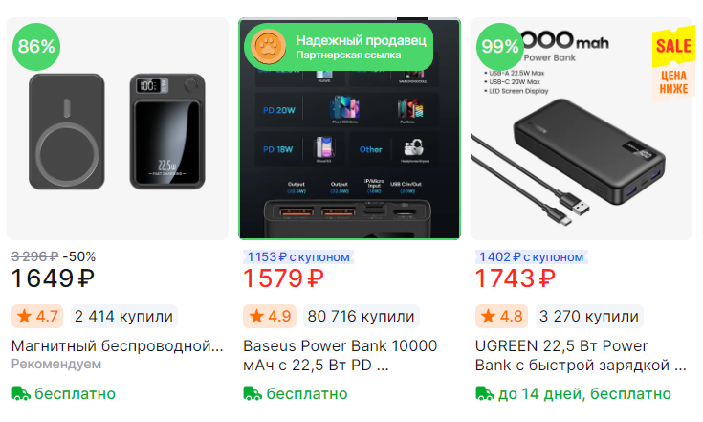The height and width of the screenshot is (422, 703).
Task: Click the 1649 ₽ price
Action: [53, 278]
